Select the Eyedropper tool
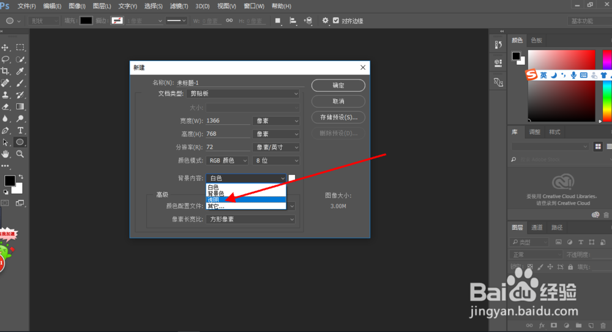612x332 pixels. click(x=20, y=71)
